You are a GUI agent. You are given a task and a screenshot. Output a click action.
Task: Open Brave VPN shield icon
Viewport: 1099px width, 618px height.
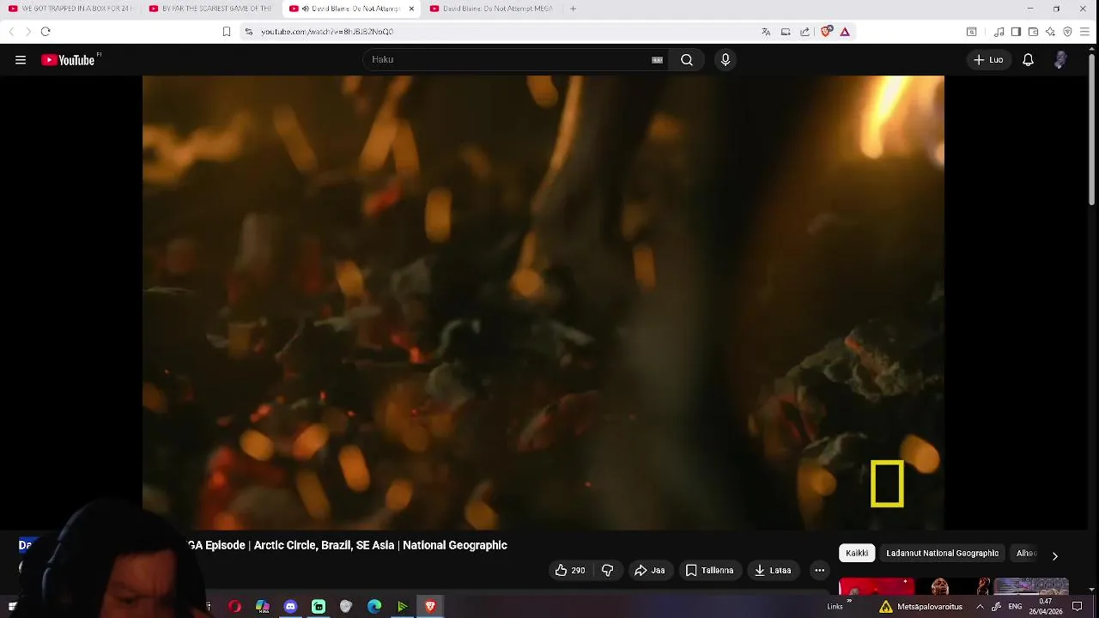click(x=1067, y=32)
